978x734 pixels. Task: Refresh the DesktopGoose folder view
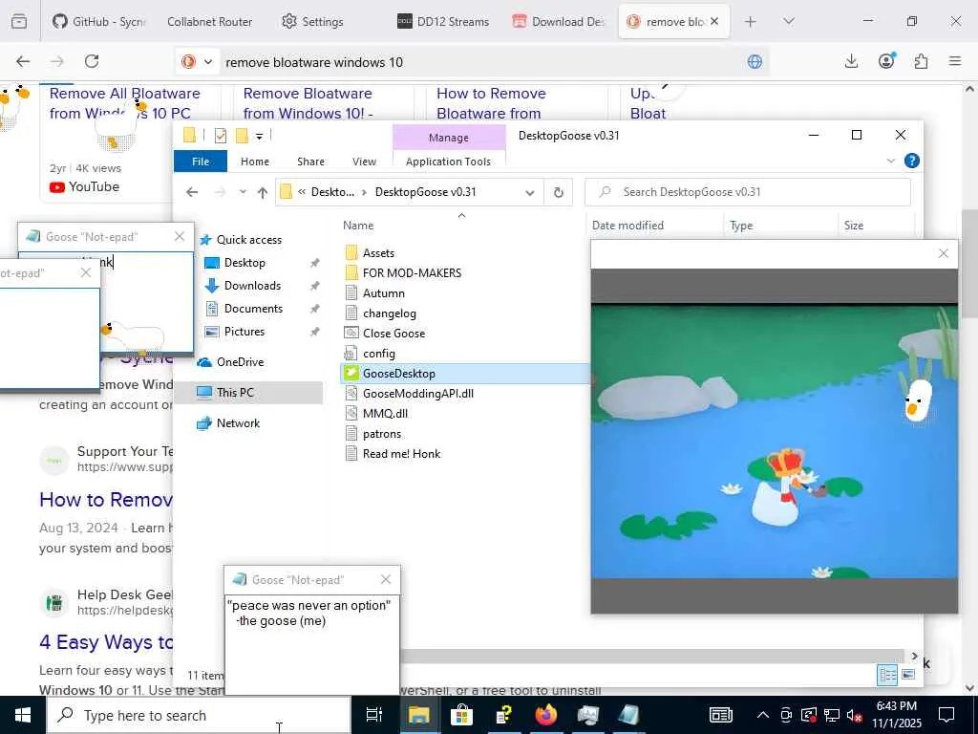tap(558, 193)
